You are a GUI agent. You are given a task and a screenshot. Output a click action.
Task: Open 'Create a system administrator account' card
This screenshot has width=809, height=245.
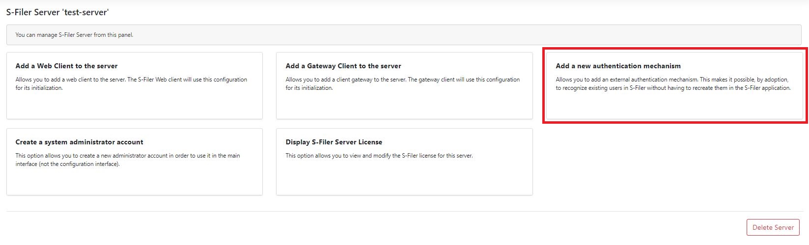(x=135, y=162)
